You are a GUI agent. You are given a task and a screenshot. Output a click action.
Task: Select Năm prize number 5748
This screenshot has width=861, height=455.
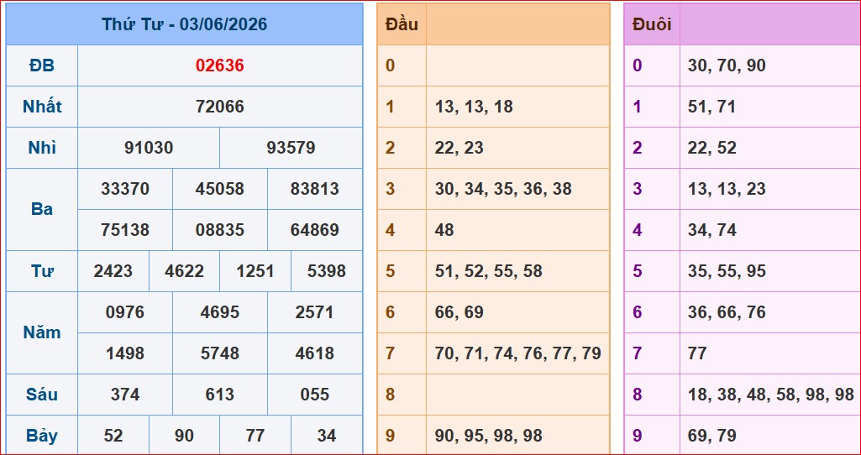tap(219, 353)
